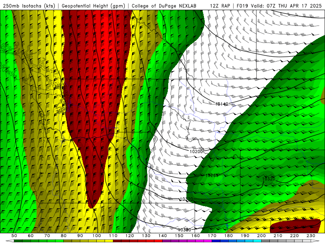The image size is (325, 243).
Task: Click the 180 knot color scale label
Action: point(228,236)
